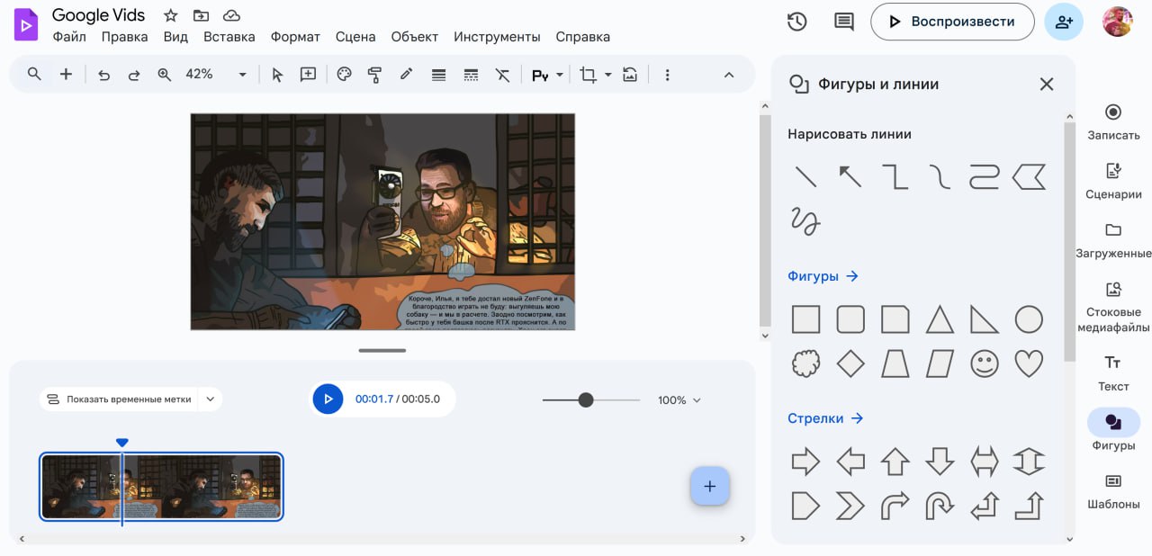This screenshot has width=1152, height=556.
Task: Click the replace image icon
Action: 630,75
